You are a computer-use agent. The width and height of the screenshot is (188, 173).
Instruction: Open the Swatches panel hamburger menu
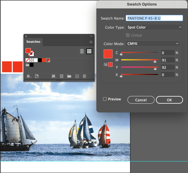[x=91, y=42]
